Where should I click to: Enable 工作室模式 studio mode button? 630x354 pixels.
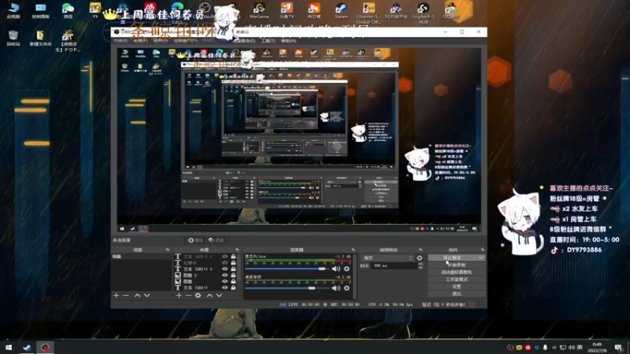[x=457, y=279]
